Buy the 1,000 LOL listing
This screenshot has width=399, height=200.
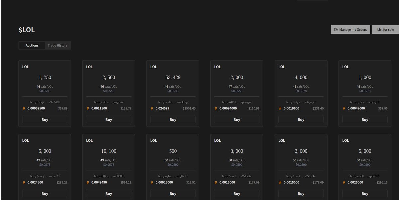[x=365, y=120]
